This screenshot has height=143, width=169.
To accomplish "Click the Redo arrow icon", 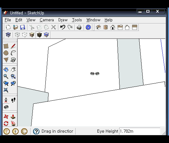I will (70, 27).
